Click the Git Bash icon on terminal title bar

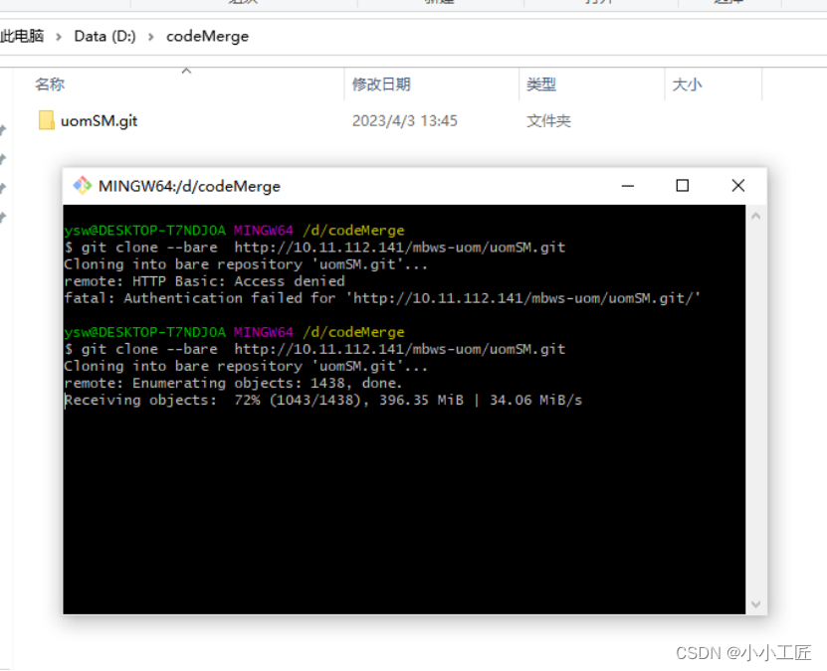pos(83,186)
